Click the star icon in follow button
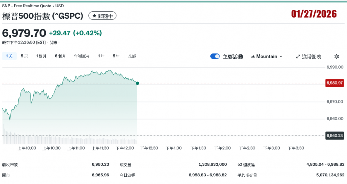 (94, 16)
